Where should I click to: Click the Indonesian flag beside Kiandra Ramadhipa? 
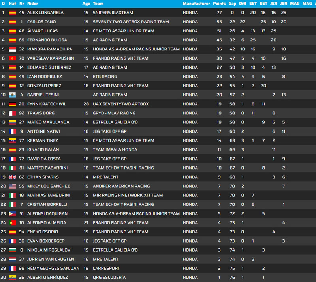[12, 49]
